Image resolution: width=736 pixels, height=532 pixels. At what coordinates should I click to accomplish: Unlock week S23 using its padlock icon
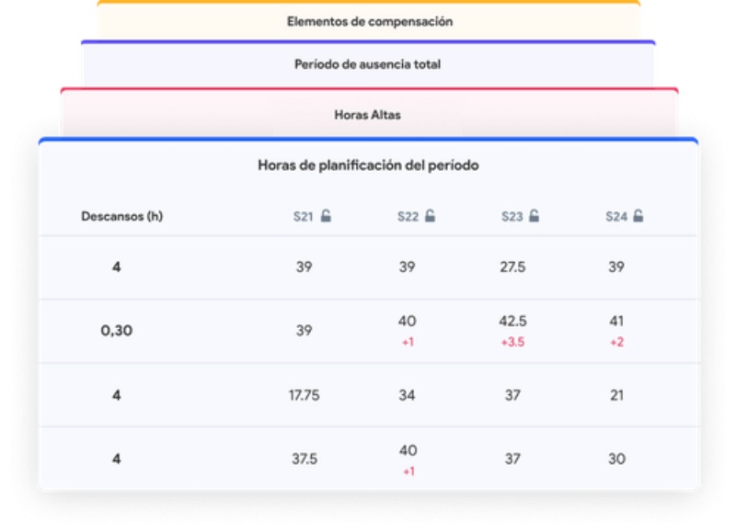pyautogui.click(x=535, y=217)
